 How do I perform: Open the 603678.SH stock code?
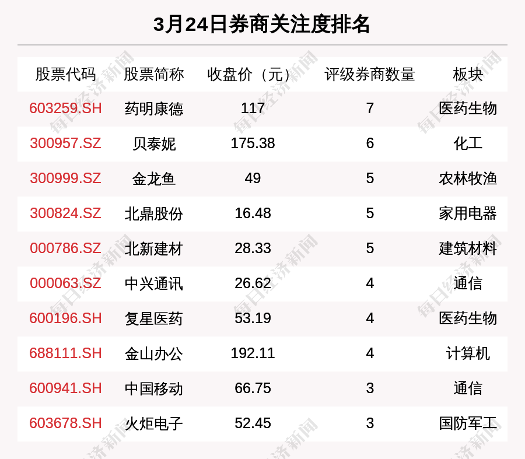tap(65, 423)
